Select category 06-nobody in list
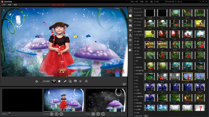Viewport: 209px width, 117px height. tap(138, 22)
